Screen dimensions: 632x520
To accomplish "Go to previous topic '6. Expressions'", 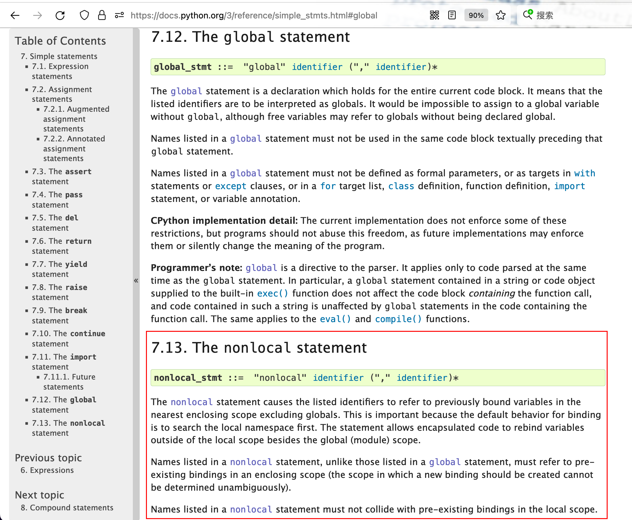I will tap(47, 470).
